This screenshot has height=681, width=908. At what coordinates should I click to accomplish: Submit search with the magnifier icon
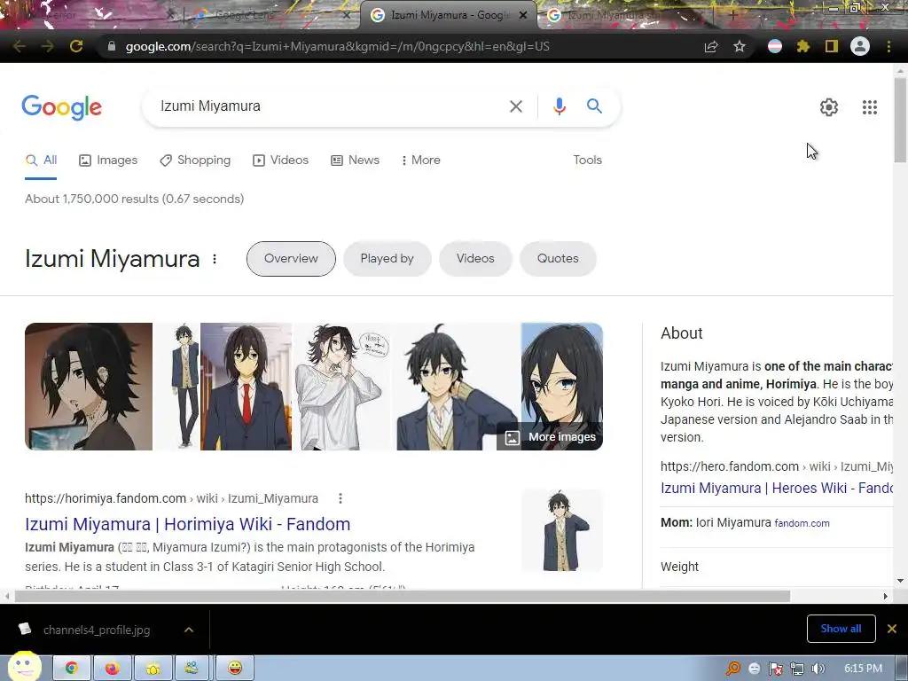594,106
